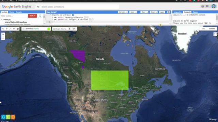Click second icon after point GeometryCollection import
This screenshot has height=122, width=218.
88,17
